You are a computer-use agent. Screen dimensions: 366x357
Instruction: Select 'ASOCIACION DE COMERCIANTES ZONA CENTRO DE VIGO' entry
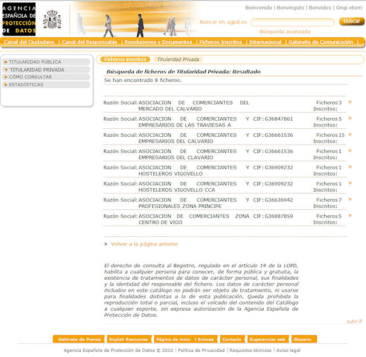click(194, 219)
